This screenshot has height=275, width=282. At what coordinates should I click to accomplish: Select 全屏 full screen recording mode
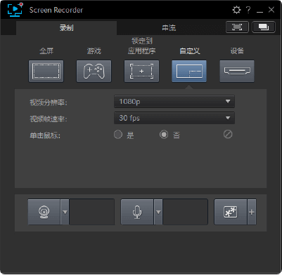click(x=46, y=71)
